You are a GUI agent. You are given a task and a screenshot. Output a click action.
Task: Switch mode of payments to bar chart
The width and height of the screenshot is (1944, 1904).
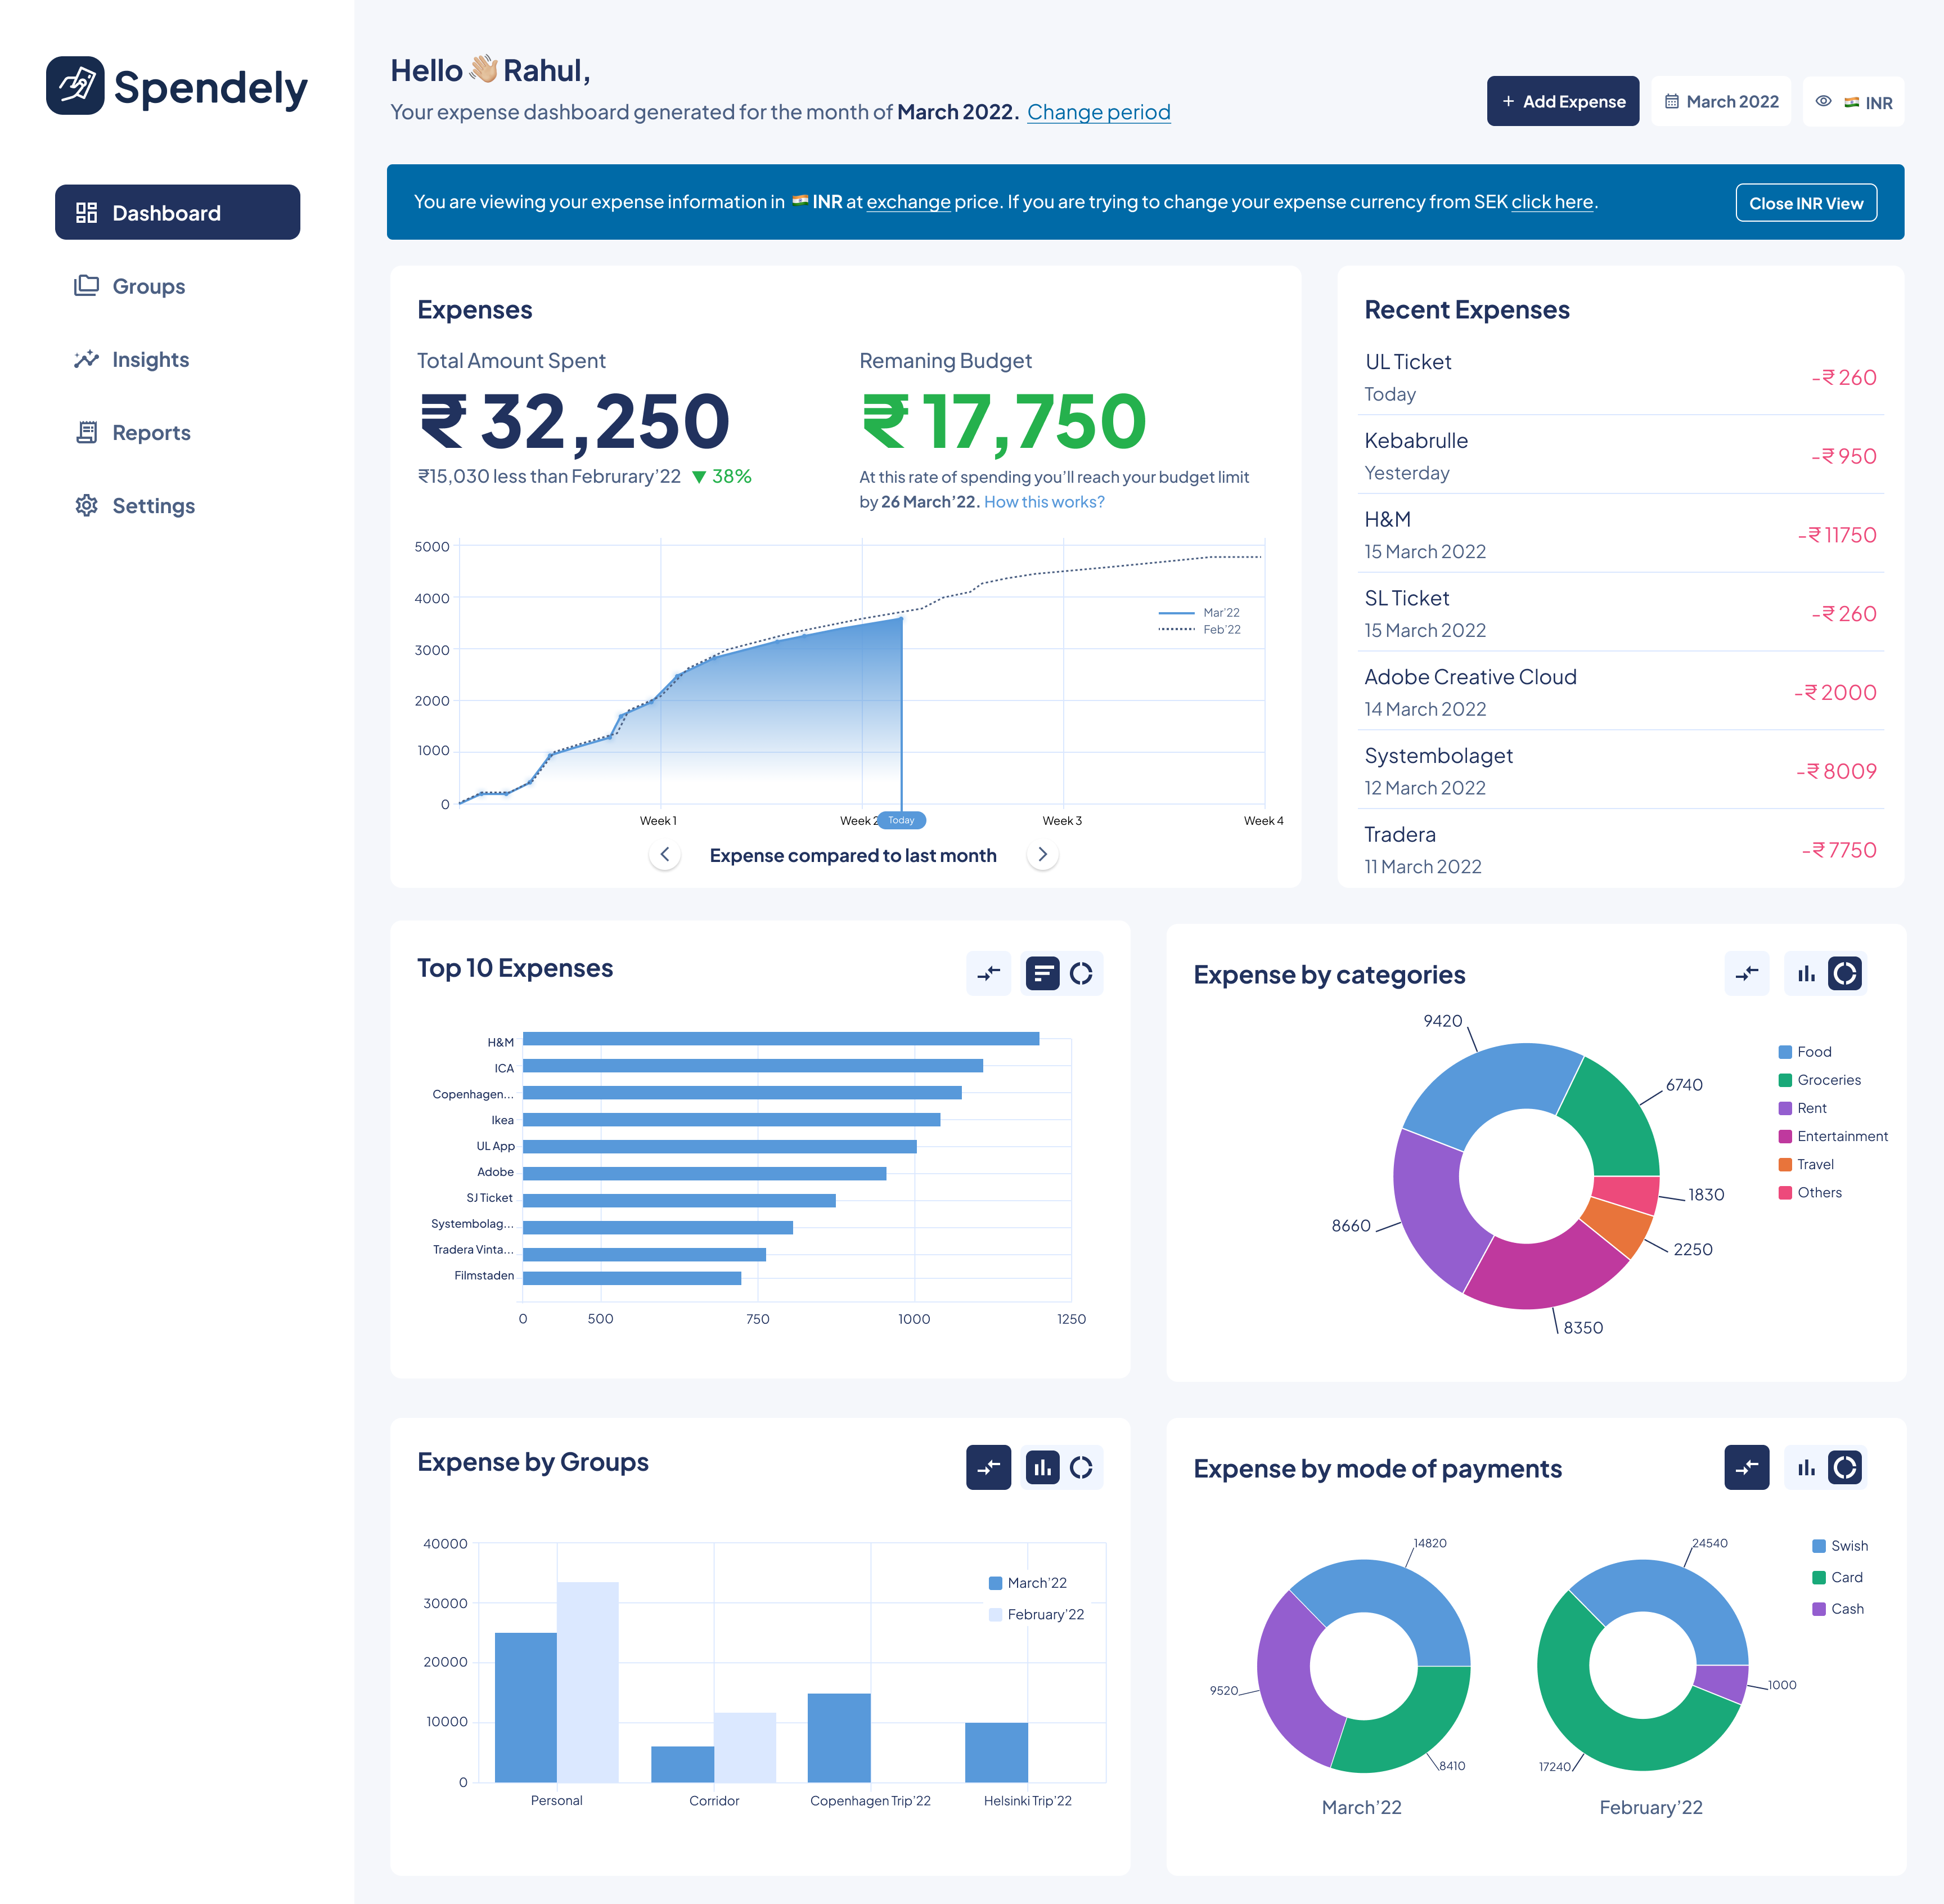1805,1467
